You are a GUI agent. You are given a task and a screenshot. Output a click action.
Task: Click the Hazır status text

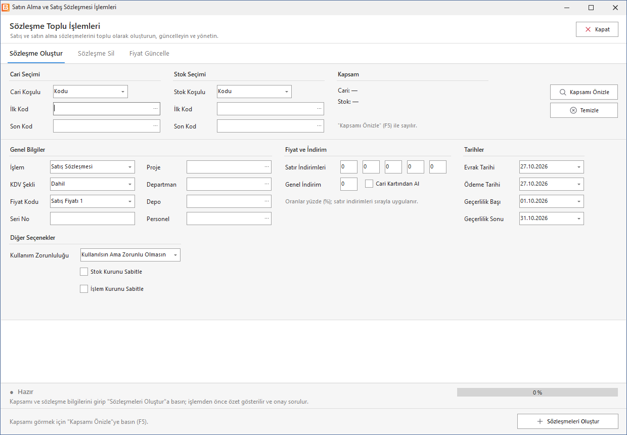tap(25, 392)
